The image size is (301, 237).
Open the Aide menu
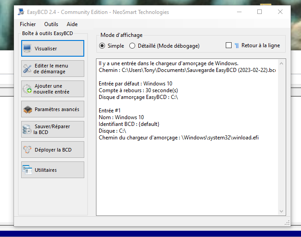click(x=72, y=24)
